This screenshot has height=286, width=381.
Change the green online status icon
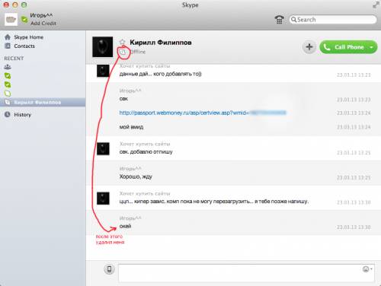(24, 19)
